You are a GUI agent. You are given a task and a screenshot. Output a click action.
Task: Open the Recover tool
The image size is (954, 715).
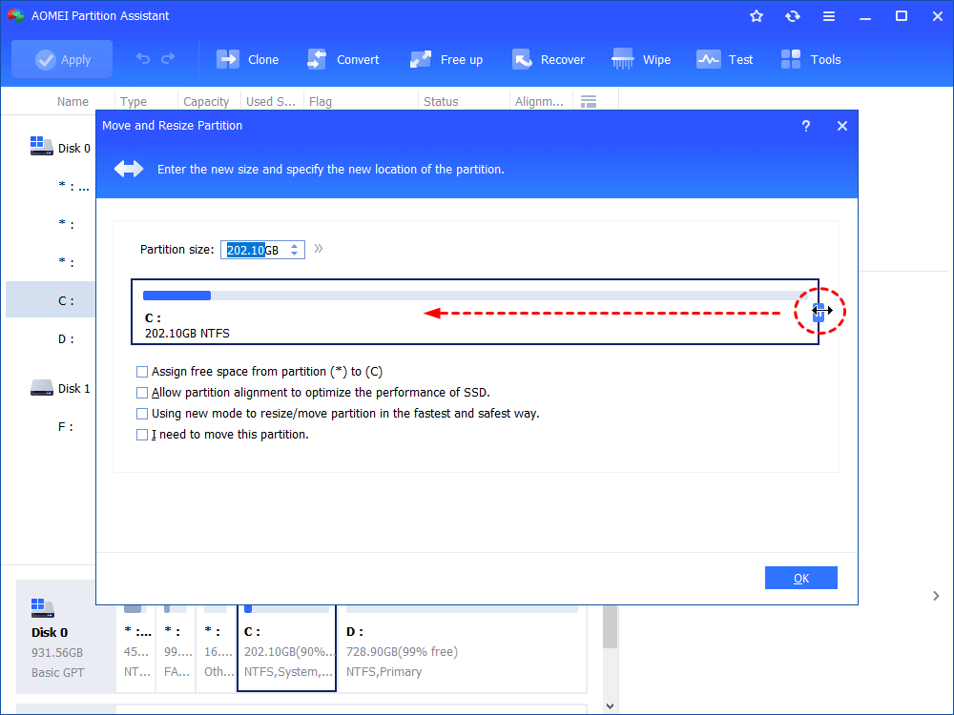pyautogui.click(x=549, y=58)
